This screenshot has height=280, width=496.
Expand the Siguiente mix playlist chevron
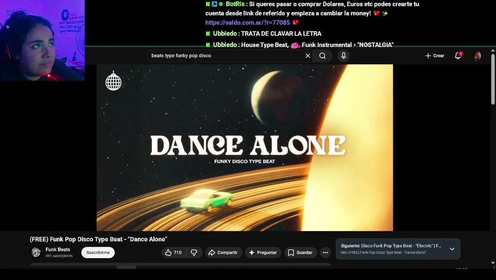tap(452, 249)
